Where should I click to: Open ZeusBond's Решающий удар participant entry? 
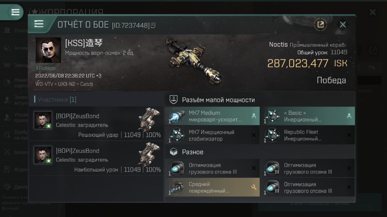pos(96,124)
